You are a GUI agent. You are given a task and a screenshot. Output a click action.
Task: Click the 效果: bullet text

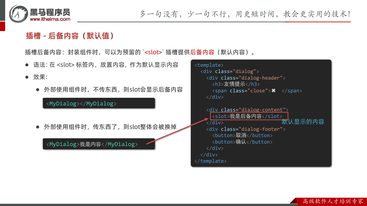pos(40,77)
